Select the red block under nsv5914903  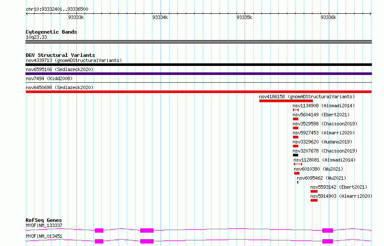[314, 200]
